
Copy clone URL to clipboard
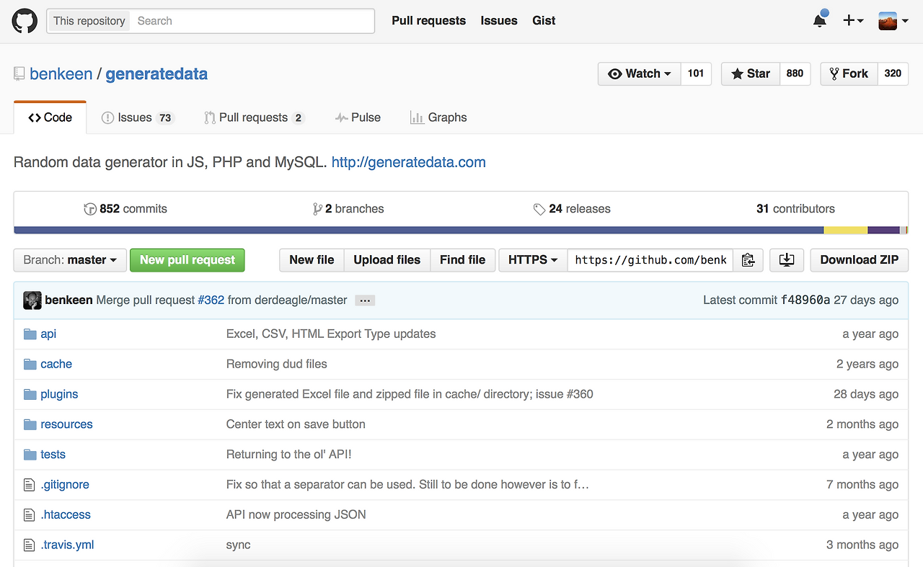(x=748, y=260)
